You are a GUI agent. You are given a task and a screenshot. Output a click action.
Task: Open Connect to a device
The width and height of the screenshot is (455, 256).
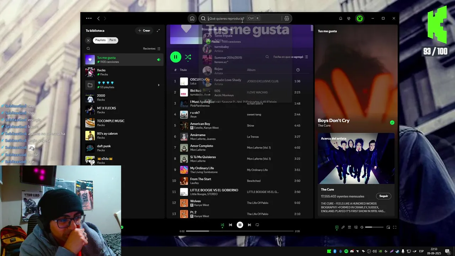click(x=356, y=227)
